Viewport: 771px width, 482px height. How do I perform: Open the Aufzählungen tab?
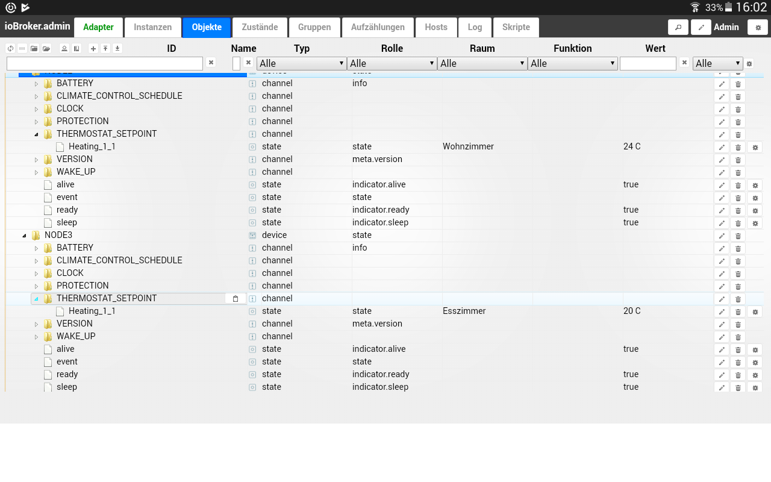pos(378,27)
